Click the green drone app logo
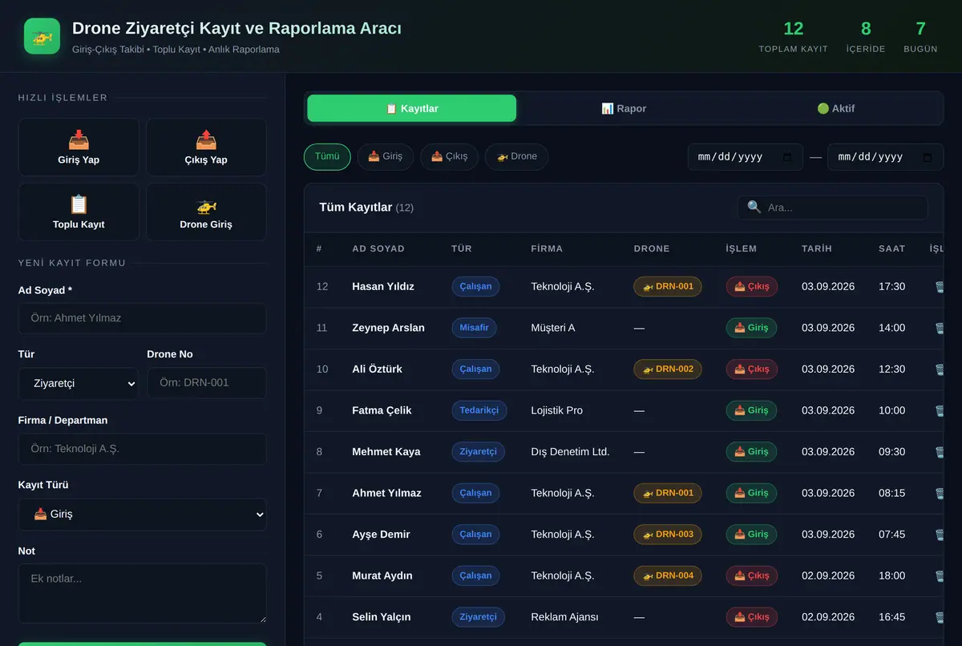Screen dimensions: 962x646 click(42, 36)
